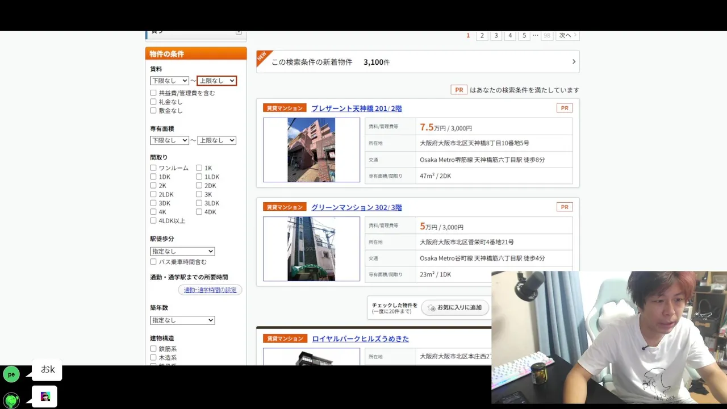
Task: Click 物件の条件 panel header
Action: [x=196, y=53]
